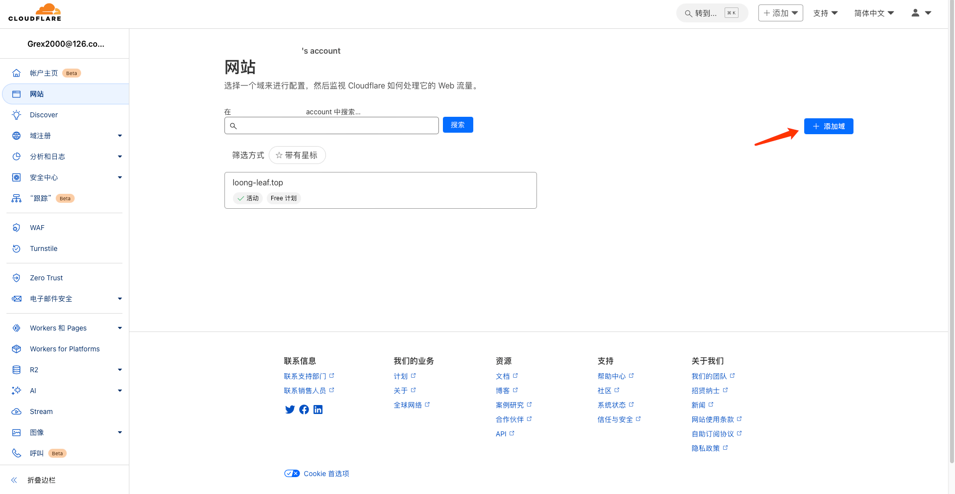The image size is (955, 494).
Task: Expand the Workers 和 Pages submenu arrow
Action: coord(120,328)
